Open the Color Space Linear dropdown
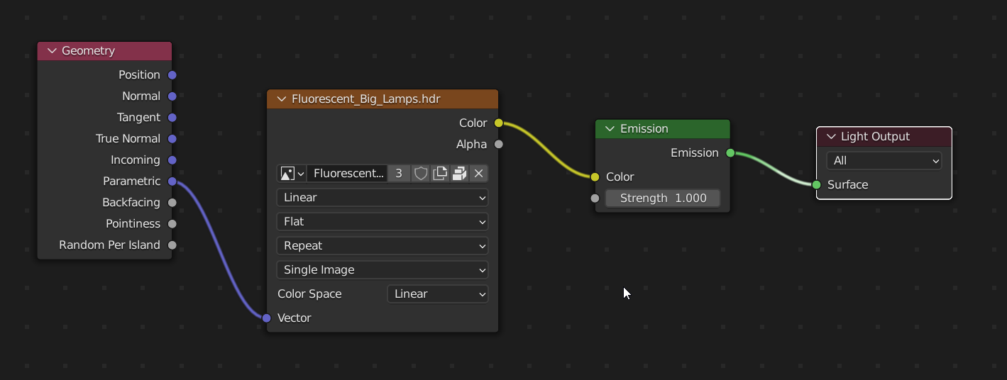Screen dimensions: 1007x380 coord(438,294)
